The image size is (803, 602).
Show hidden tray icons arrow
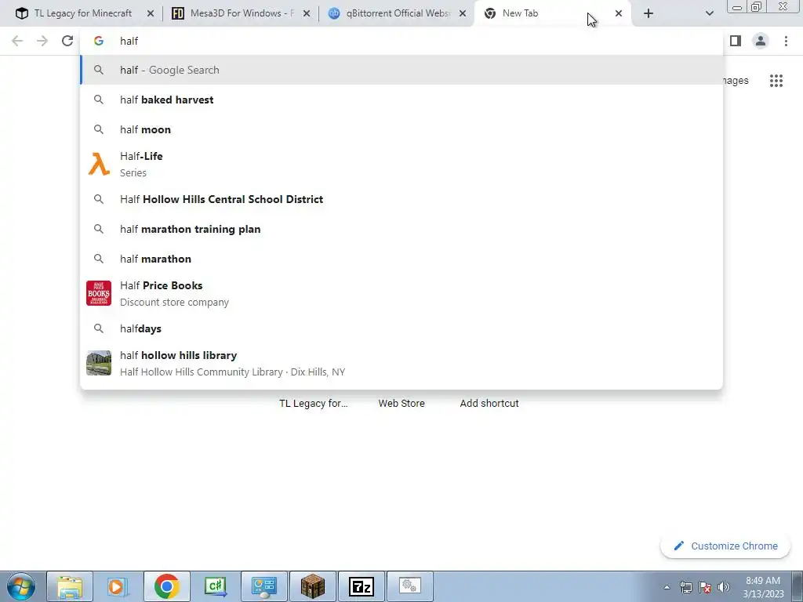[x=667, y=587]
